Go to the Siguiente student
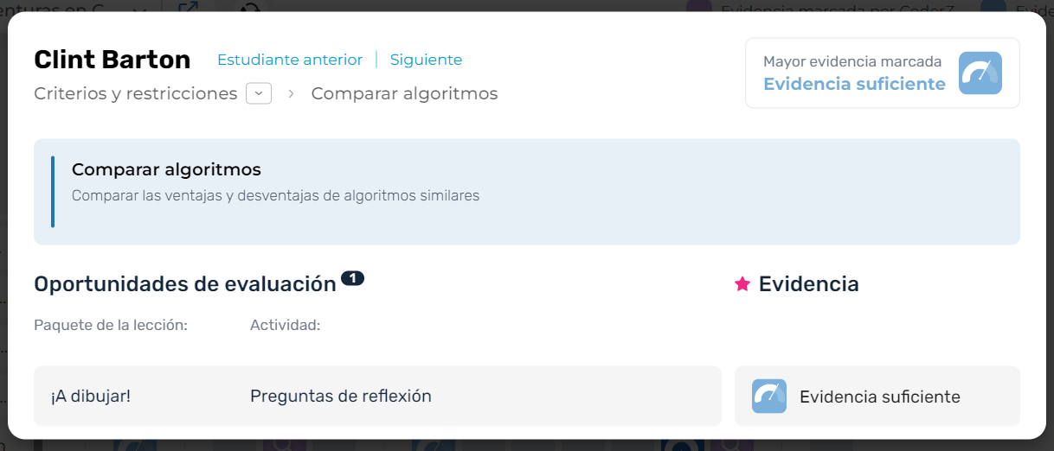The width and height of the screenshot is (1054, 451). pos(426,60)
